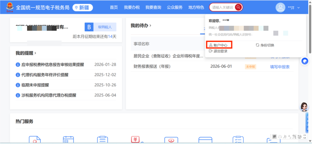Click the deadline 2026-06-01
The image size is (312, 144).
pos(221,66)
